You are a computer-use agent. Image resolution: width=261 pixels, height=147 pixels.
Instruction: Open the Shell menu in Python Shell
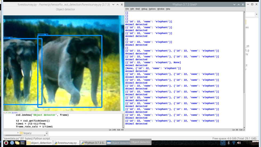(x=138, y=9)
